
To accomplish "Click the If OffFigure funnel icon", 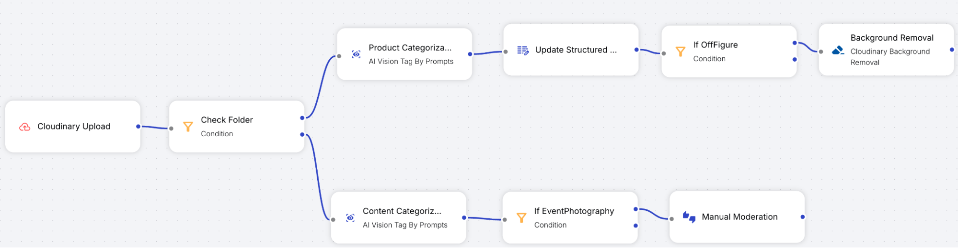I will tap(680, 52).
